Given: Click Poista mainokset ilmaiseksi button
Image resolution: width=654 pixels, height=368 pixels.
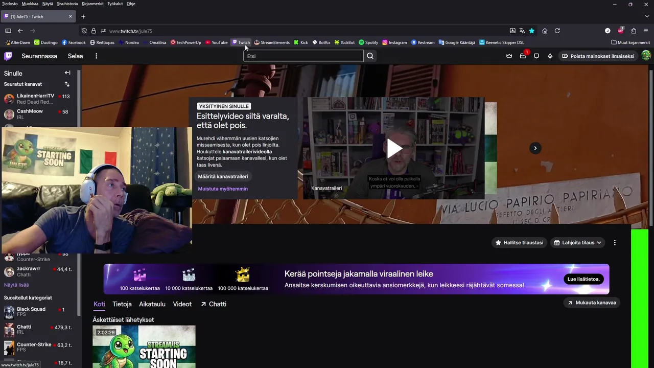Looking at the screenshot, I should [x=598, y=56].
